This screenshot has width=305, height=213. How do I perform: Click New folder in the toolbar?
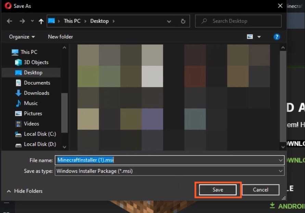click(60, 37)
